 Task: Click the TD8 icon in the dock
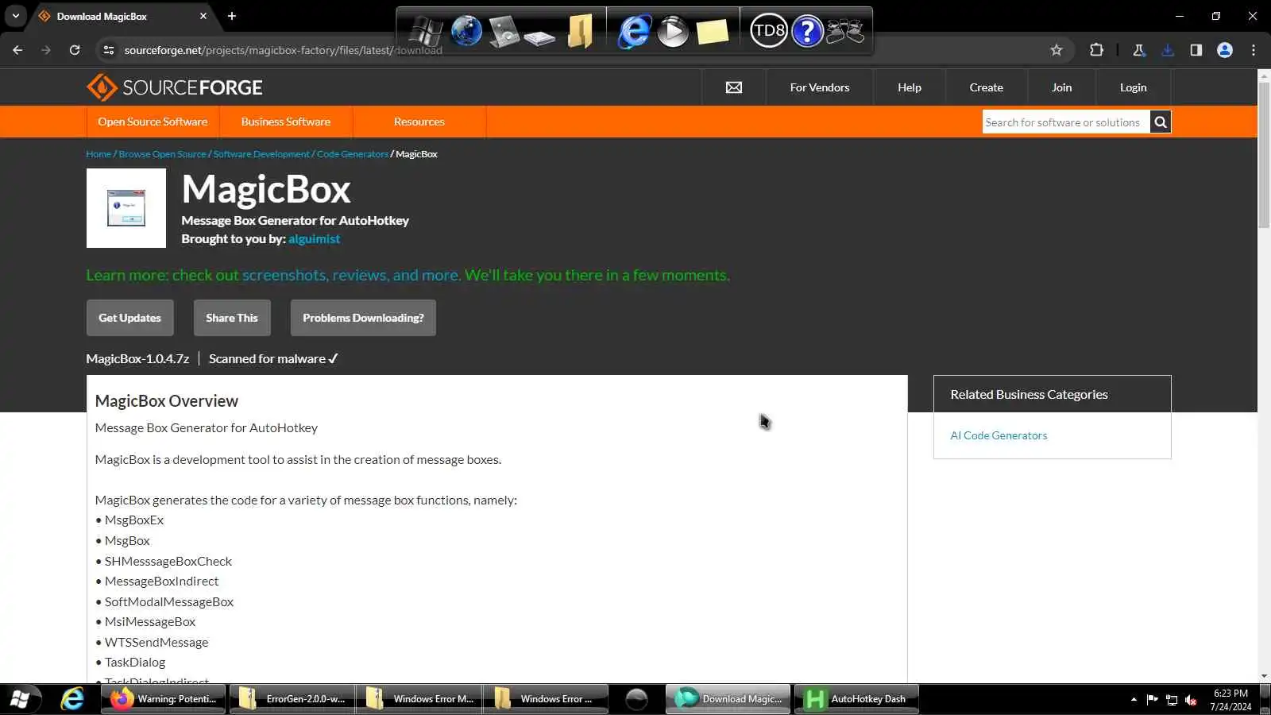[x=768, y=31]
